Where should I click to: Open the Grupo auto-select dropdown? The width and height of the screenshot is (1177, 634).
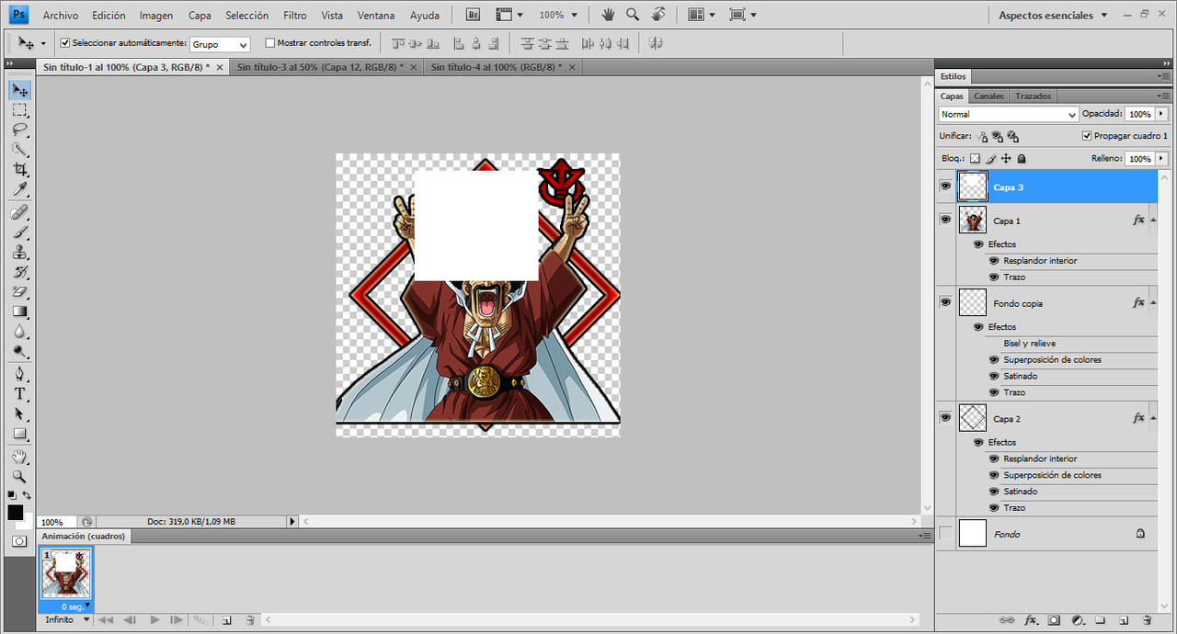point(220,44)
